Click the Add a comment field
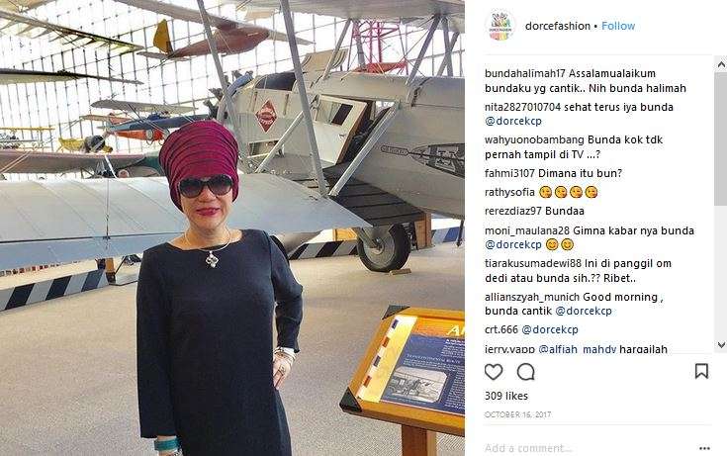The width and height of the screenshot is (727, 456). (x=589, y=448)
